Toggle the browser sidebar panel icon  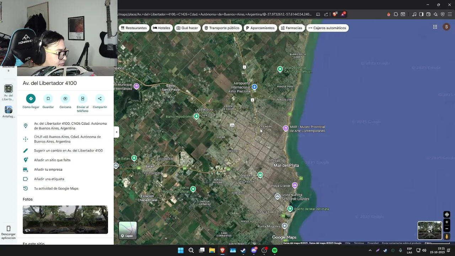pyautogui.click(x=421, y=14)
